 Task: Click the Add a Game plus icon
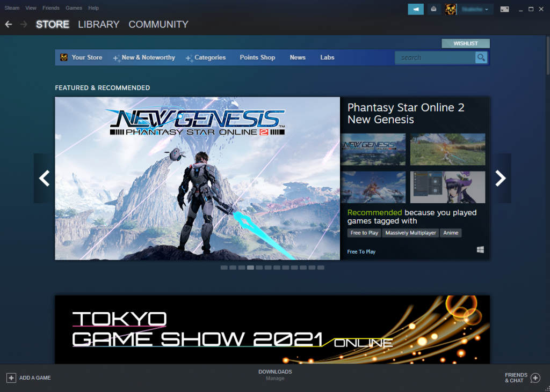[x=11, y=378]
